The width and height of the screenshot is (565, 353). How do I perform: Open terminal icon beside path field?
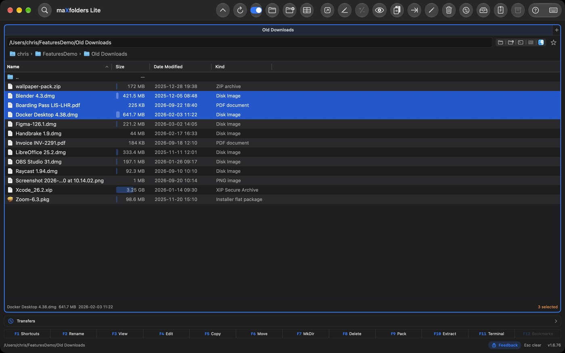(x=521, y=42)
